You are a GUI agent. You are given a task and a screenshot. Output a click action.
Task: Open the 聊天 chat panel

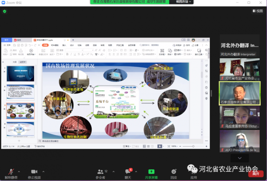point(128,174)
